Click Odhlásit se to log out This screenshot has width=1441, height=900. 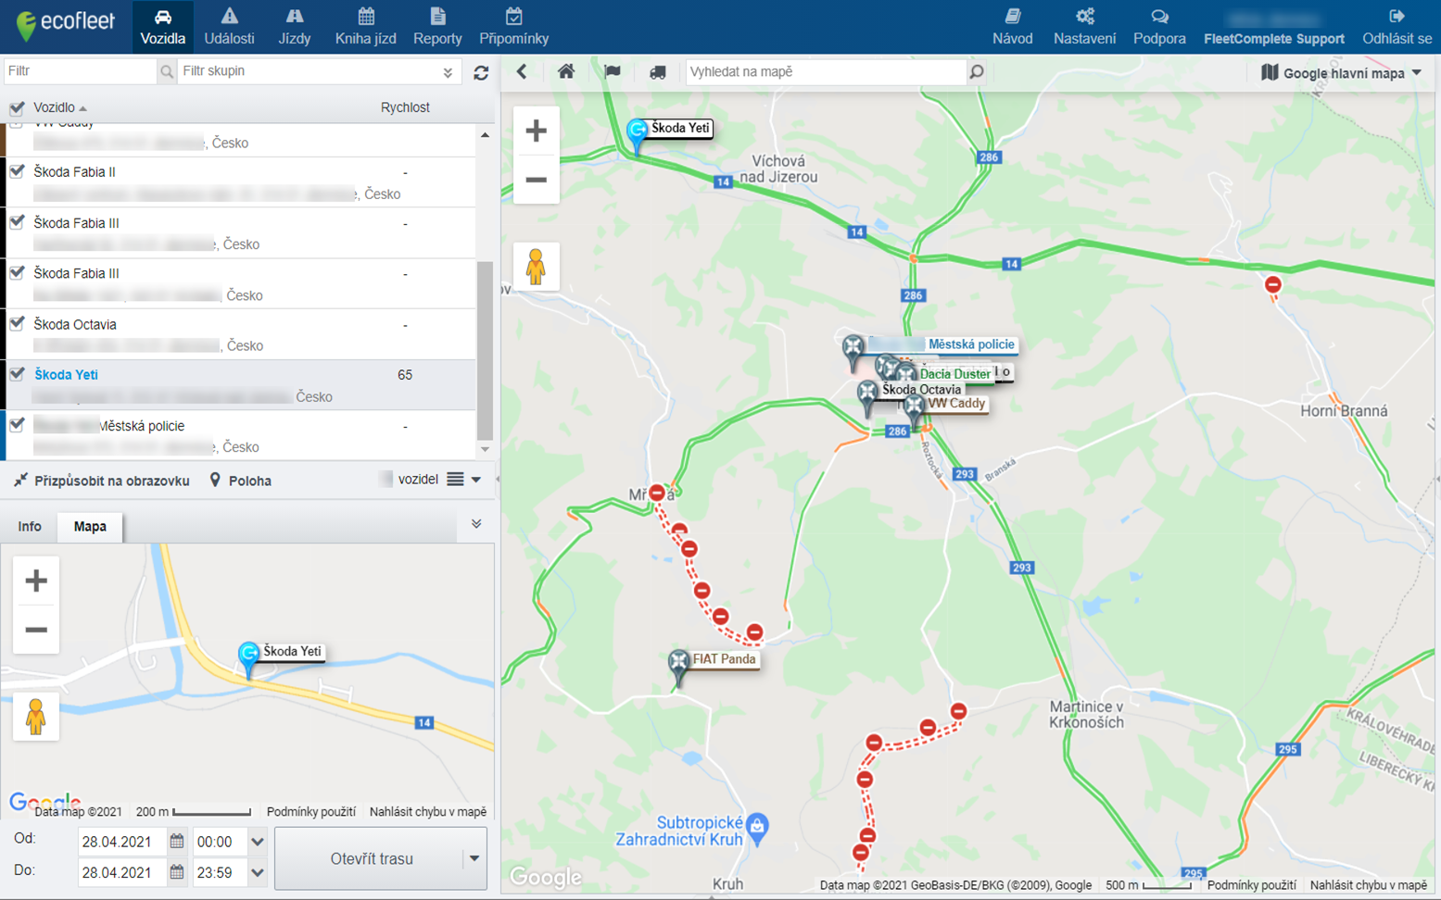[x=1397, y=27]
